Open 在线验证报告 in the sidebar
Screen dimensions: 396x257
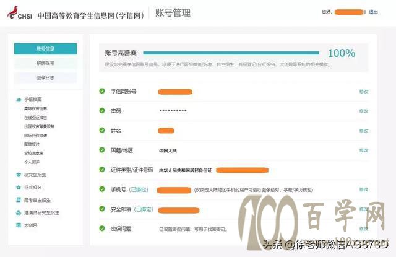36,118
